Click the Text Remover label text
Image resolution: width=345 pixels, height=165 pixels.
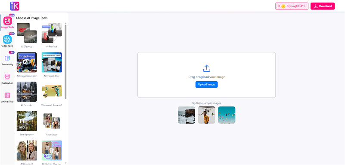coord(27,135)
